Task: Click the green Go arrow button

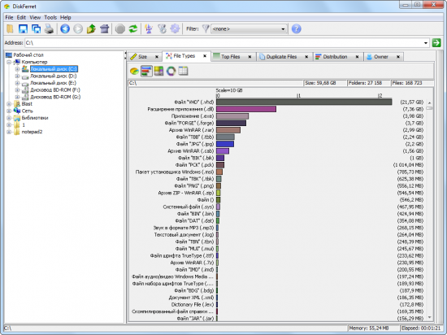Action: coord(436,43)
